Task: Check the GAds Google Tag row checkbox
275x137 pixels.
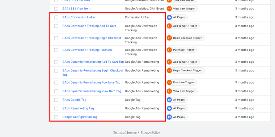Action: point(56,100)
